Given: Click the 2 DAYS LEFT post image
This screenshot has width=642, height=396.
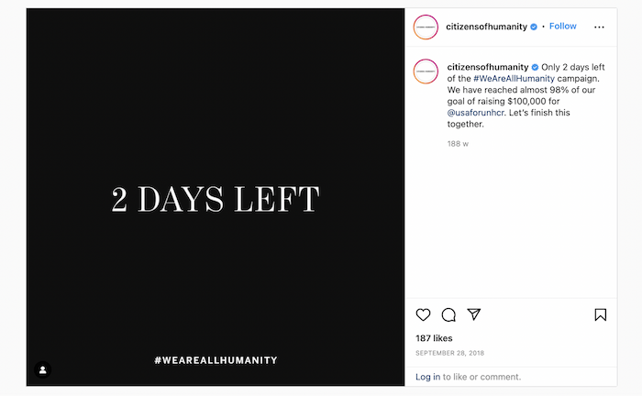Looking at the screenshot, I should pyautogui.click(x=216, y=197).
